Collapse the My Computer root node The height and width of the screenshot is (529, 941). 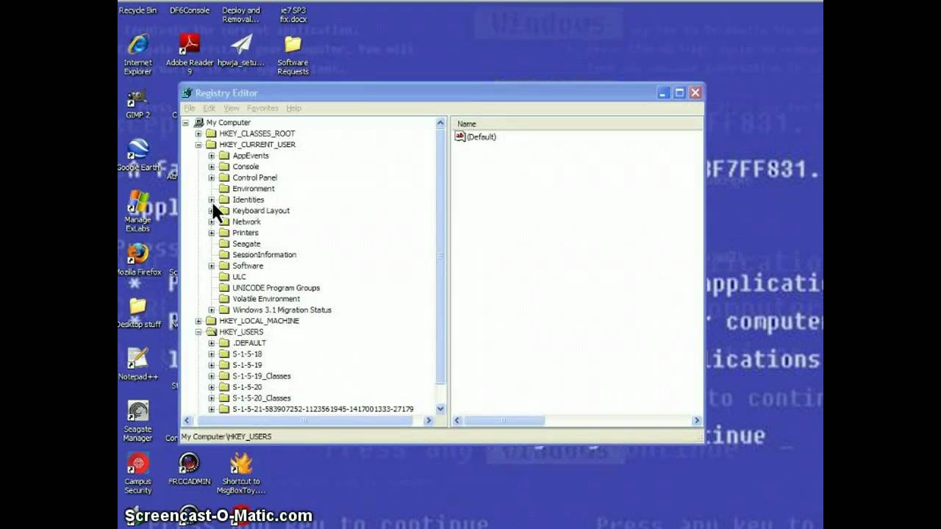point(185,123)
